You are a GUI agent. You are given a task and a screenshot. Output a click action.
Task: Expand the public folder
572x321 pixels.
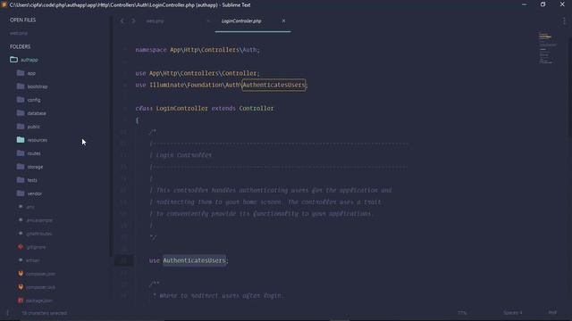(34, 127)
